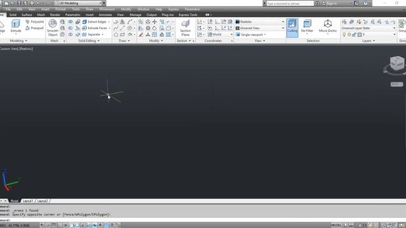Toggle the Culling selection option
The image size is (406, 228).
(x=292, y=28)
